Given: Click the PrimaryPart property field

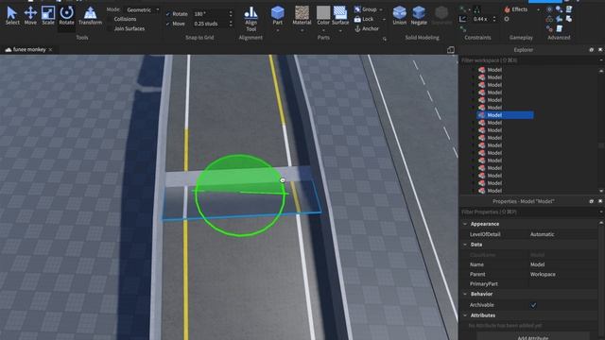Looking at the screenshot, I should (x=563, y=283).
